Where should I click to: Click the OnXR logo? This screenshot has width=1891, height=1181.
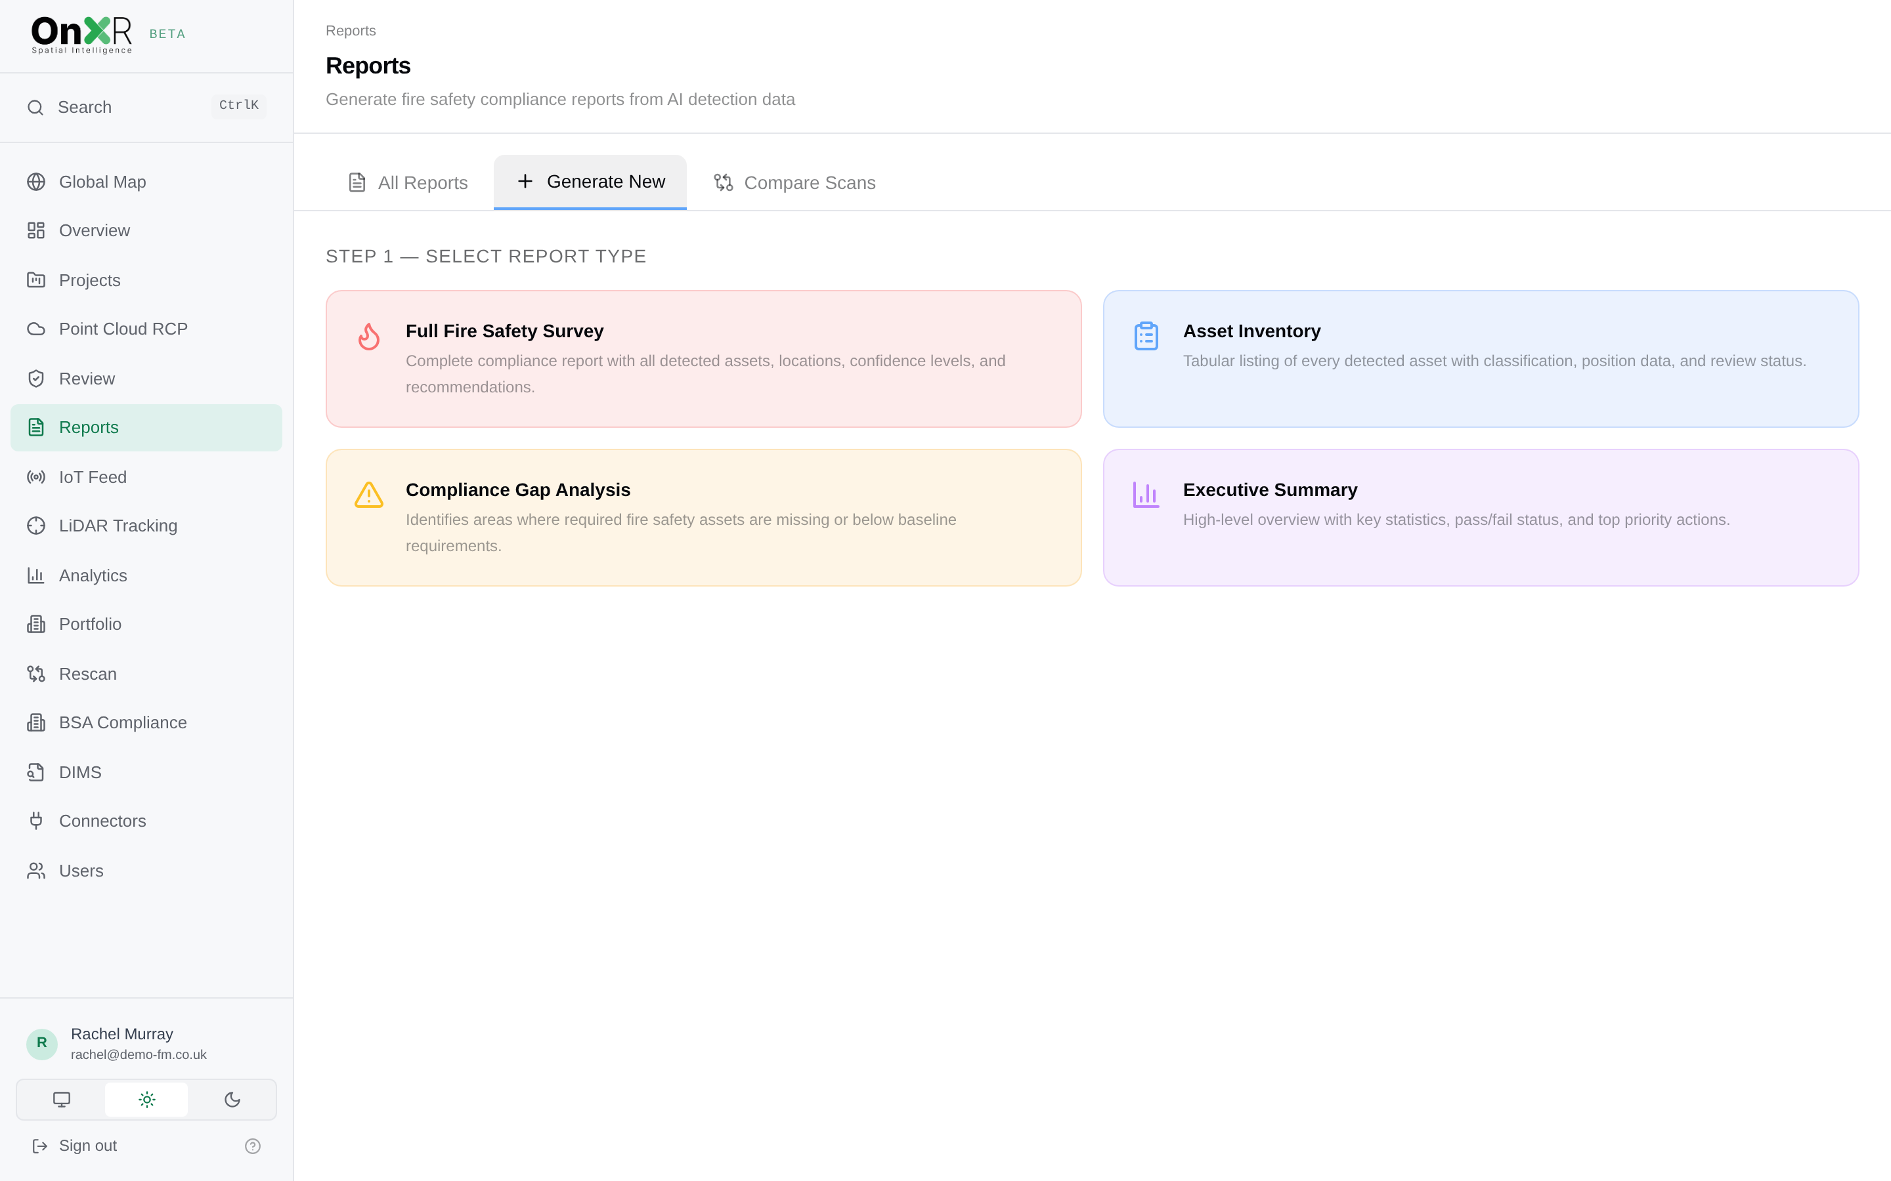point(81,35)
